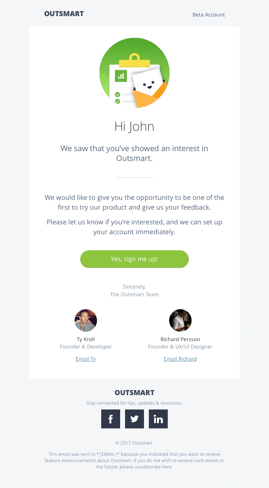Click the Twitter bird icon
269x488 pixels.
(134, 419)
